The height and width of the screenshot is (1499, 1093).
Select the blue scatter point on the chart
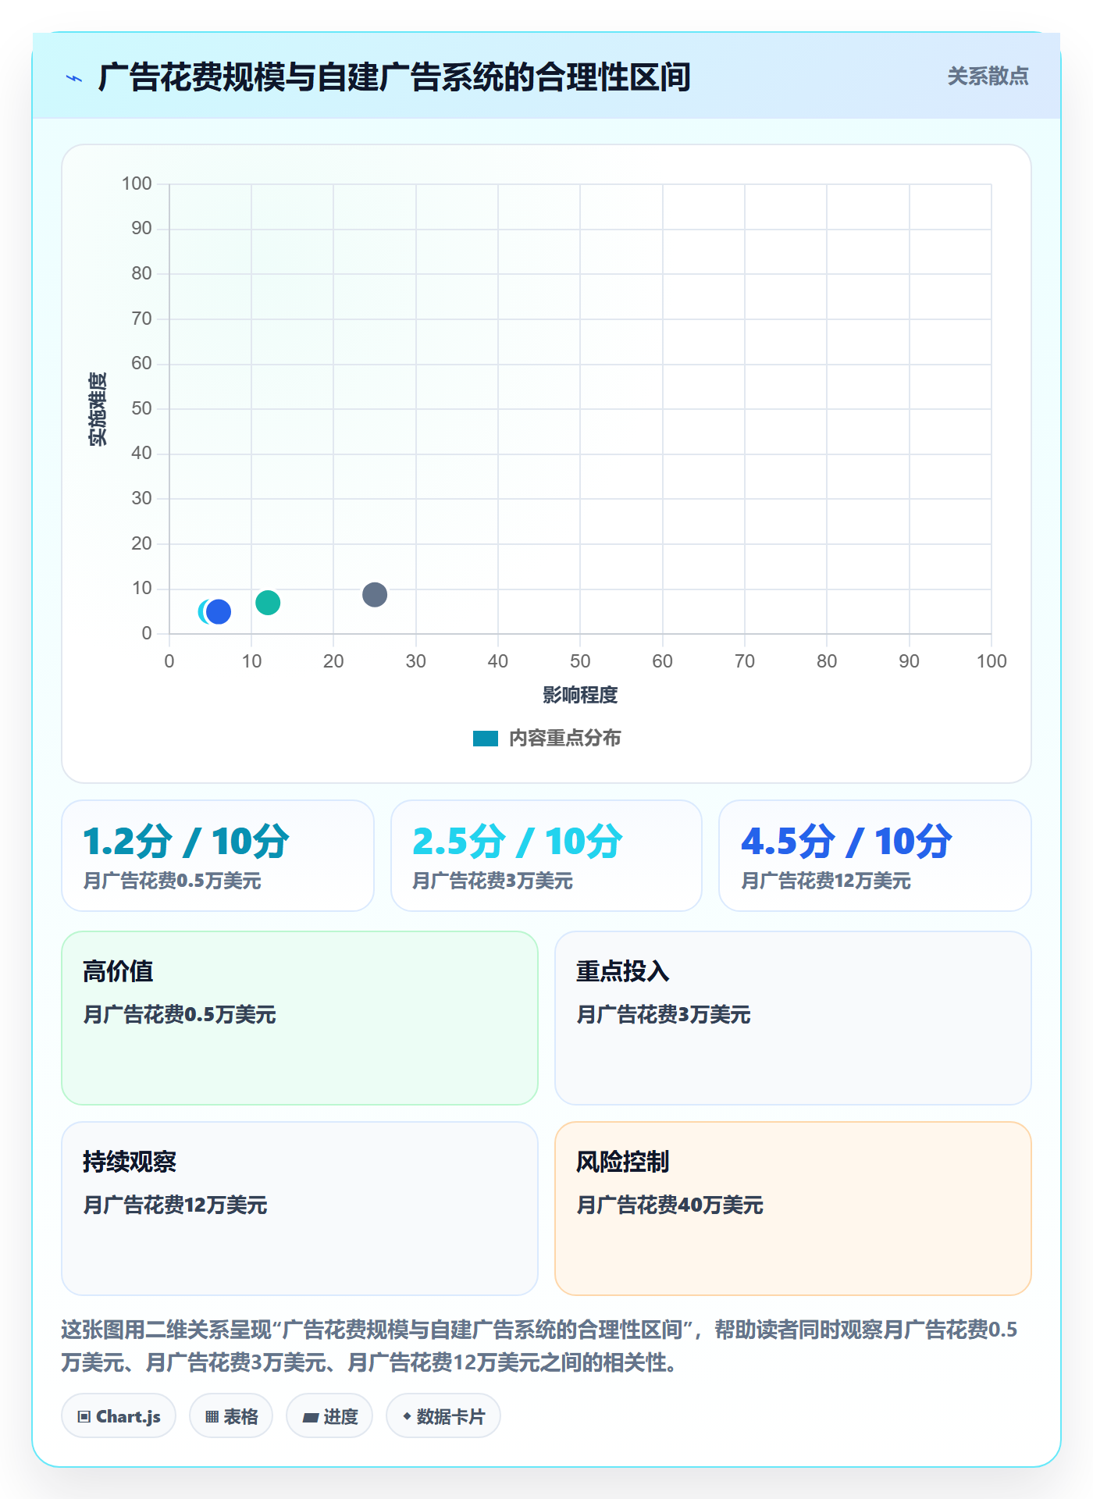219,612
